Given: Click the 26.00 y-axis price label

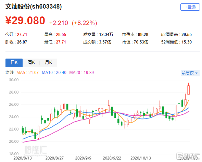Looking at the screenshot, I should [14, 104].
